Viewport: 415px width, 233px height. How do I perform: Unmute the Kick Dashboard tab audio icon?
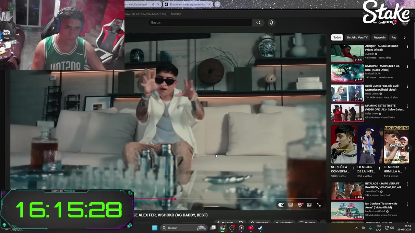click(153, 4)
